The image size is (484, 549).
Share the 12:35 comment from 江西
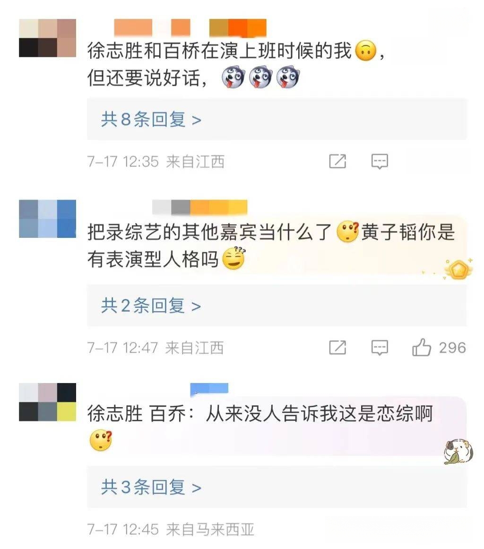click(337, 161)
